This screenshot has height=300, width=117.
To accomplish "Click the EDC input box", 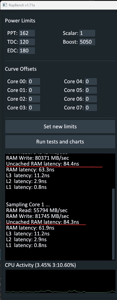I will coord(27,51).
